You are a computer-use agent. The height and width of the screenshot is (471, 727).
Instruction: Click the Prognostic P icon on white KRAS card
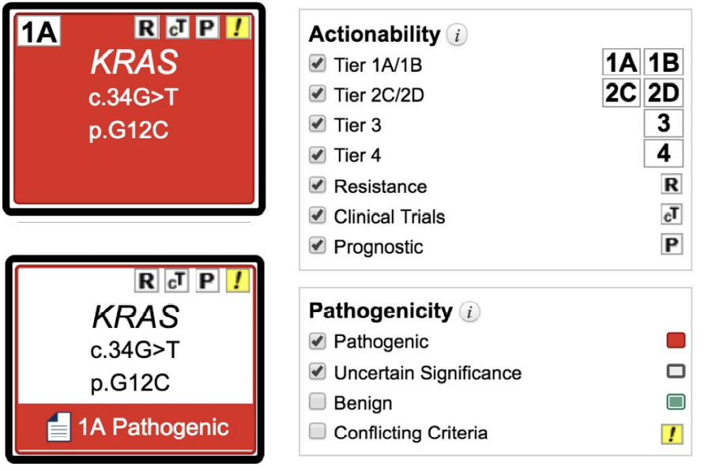(207, 281)
